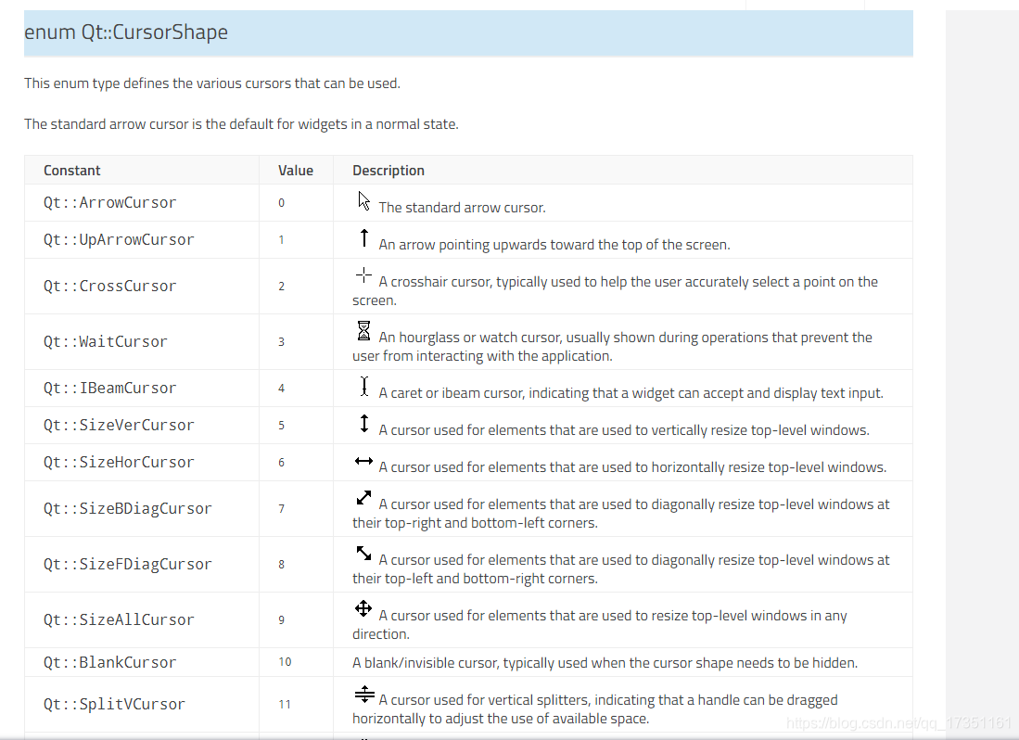The width and height of the screenshot is (1019, 740).
Task: Click the SizeBDiagCursor diagonal arrow icon
Action: tap(363, 498)
